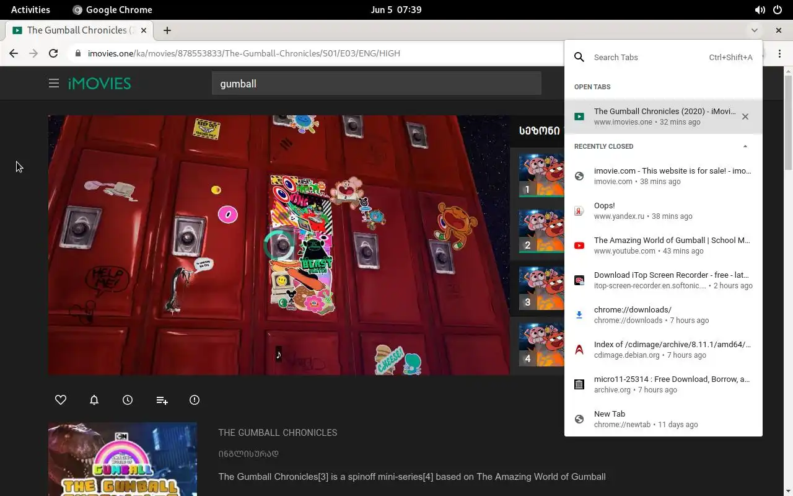Select episode 3 thumbnail

(x=541, y=288)
